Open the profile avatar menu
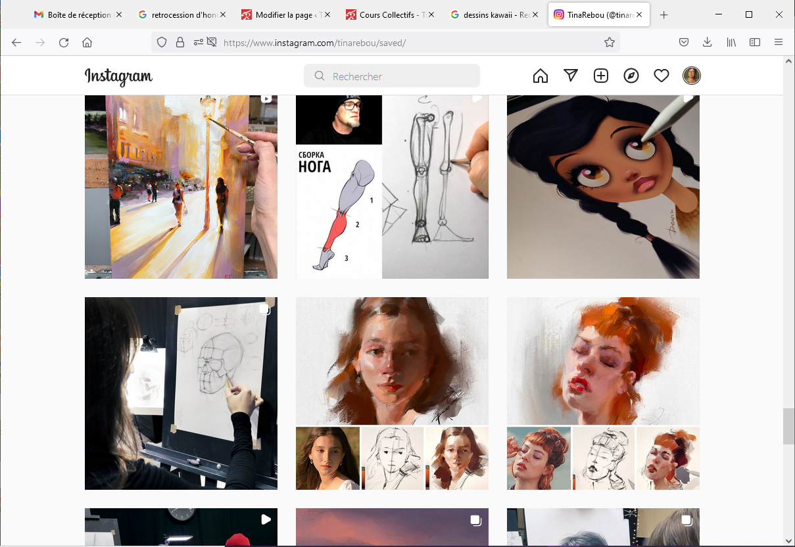 pyautogui.click(x=692, y=76)
